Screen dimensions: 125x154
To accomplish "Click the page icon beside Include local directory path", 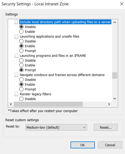I will (x=16, y=22).
